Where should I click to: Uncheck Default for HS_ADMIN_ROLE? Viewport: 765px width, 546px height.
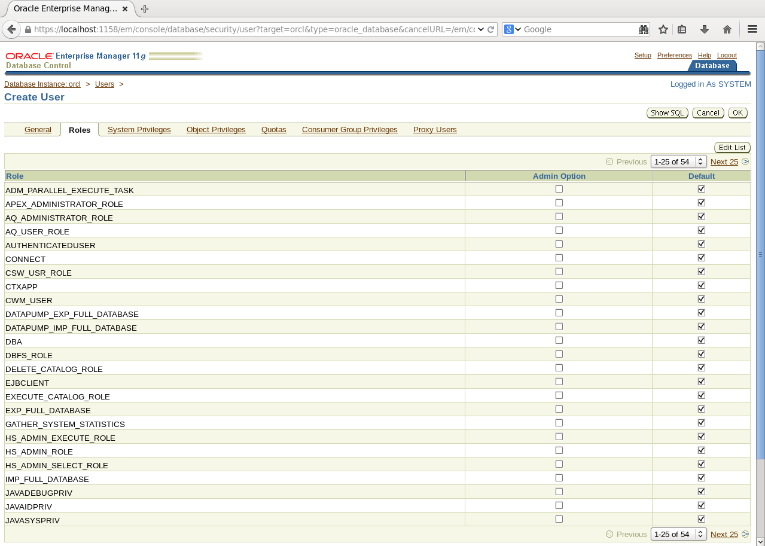pyautogui.click(x=702, y=450)
